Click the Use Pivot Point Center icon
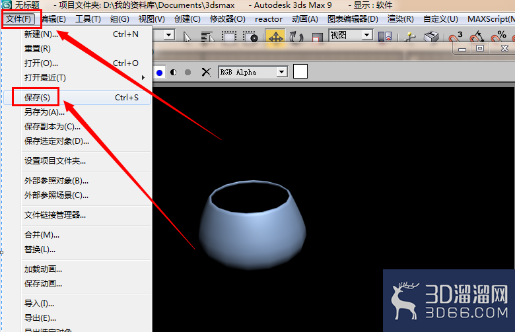Image resolution: width=515 pixels, height=332 pixels. pyautogui.click(x=385, y=36)
